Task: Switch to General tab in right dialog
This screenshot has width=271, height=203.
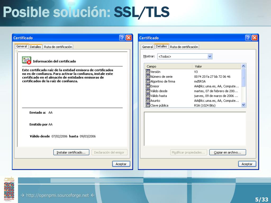Action: point(147,47)
